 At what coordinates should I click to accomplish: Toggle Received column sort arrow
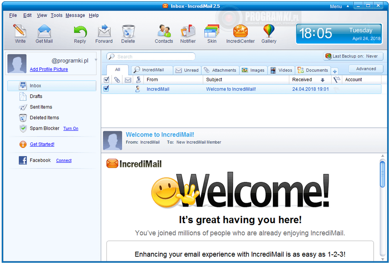[323, 80]
